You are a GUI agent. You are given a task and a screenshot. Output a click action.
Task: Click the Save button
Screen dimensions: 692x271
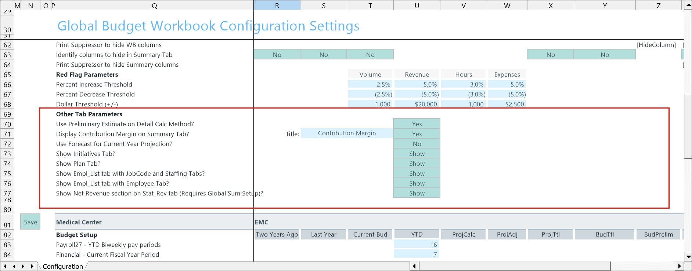30,222
